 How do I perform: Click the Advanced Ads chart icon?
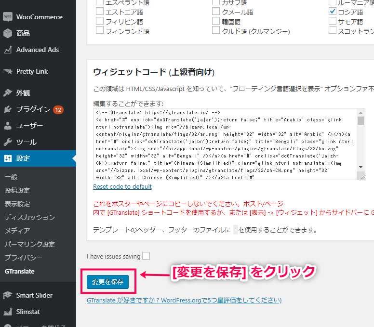8,50
